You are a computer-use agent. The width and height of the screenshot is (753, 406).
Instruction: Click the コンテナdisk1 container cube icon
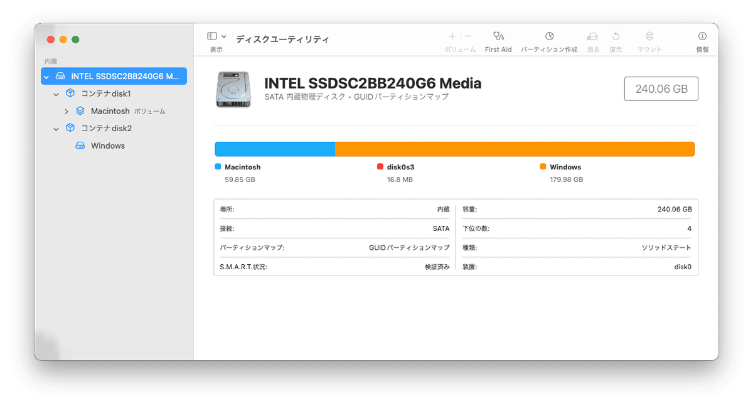[70, 93]
